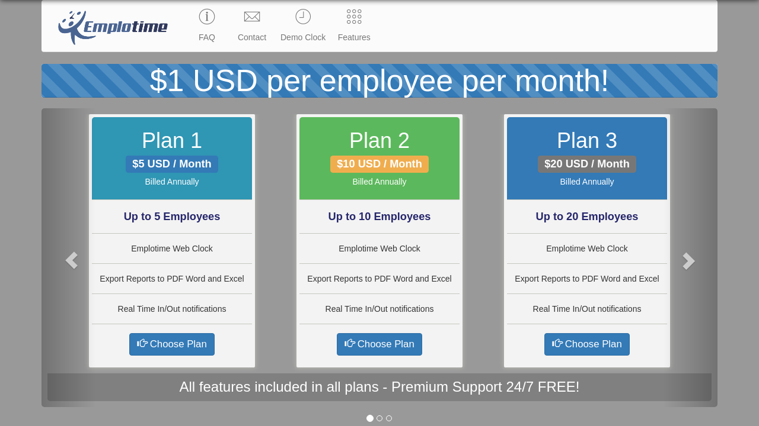Choose Plan 1 button
This screenshot has height=426, width=759.
[172, 344]
